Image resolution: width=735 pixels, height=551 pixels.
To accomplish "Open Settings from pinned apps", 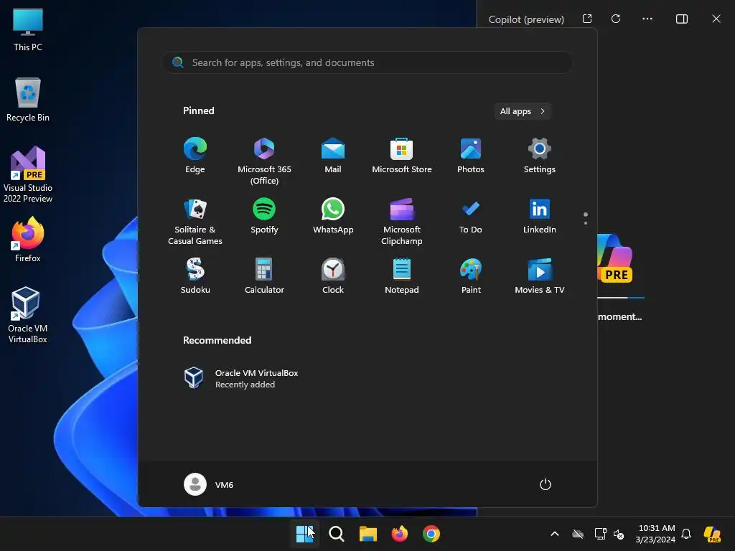I will click(x=540, y=156).
